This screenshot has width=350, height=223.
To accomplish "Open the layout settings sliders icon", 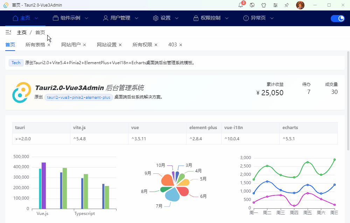I will pos(275,5).
